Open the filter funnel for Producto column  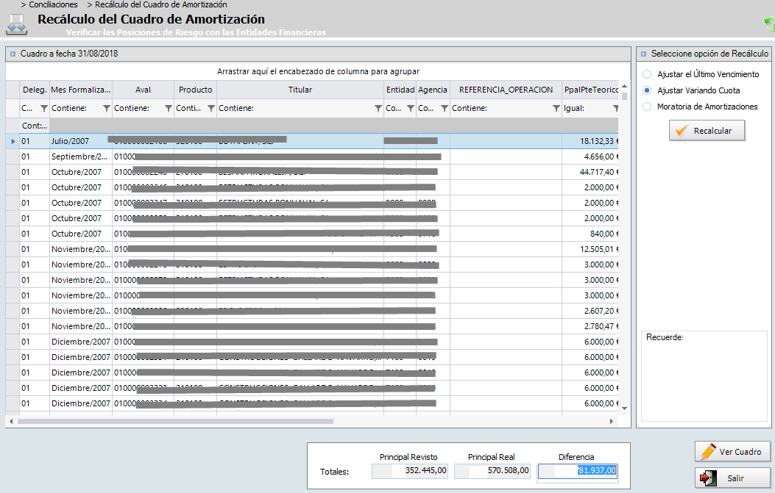(x=211, y=108)
